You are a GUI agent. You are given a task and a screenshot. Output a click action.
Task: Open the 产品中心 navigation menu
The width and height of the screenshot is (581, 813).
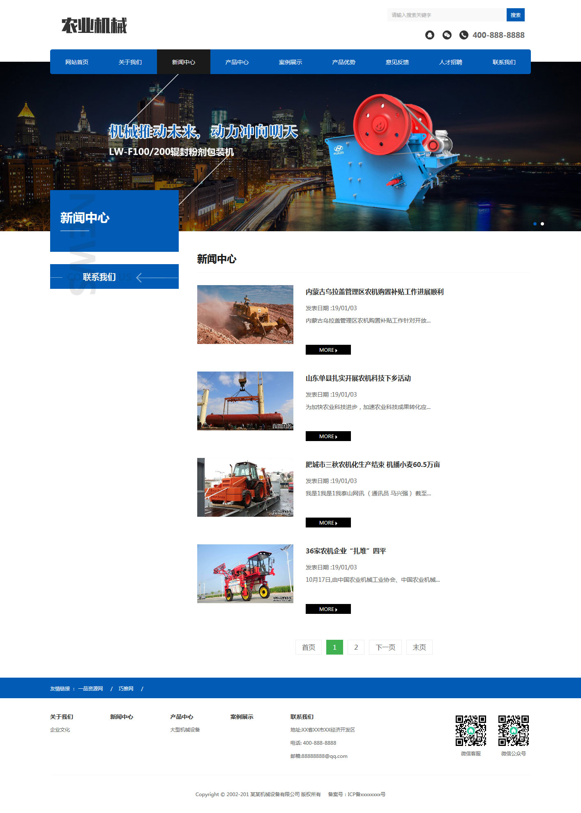pos(237,62)
